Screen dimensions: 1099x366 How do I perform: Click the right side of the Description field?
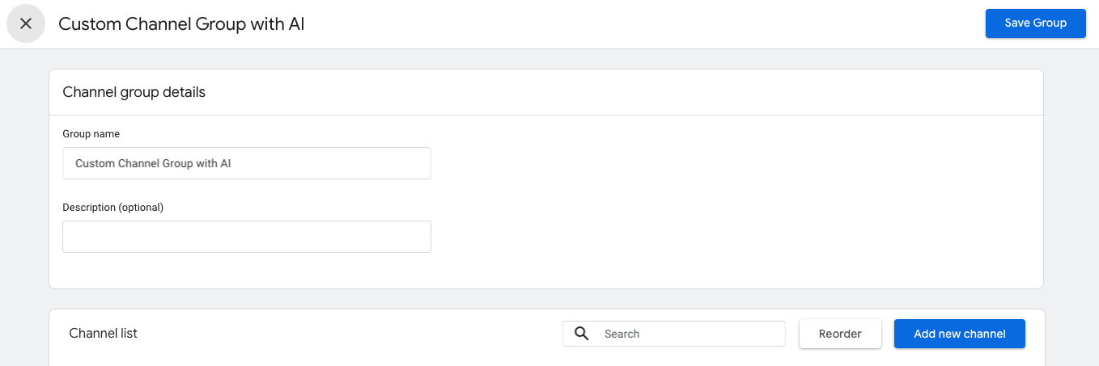tap(380, 237)
